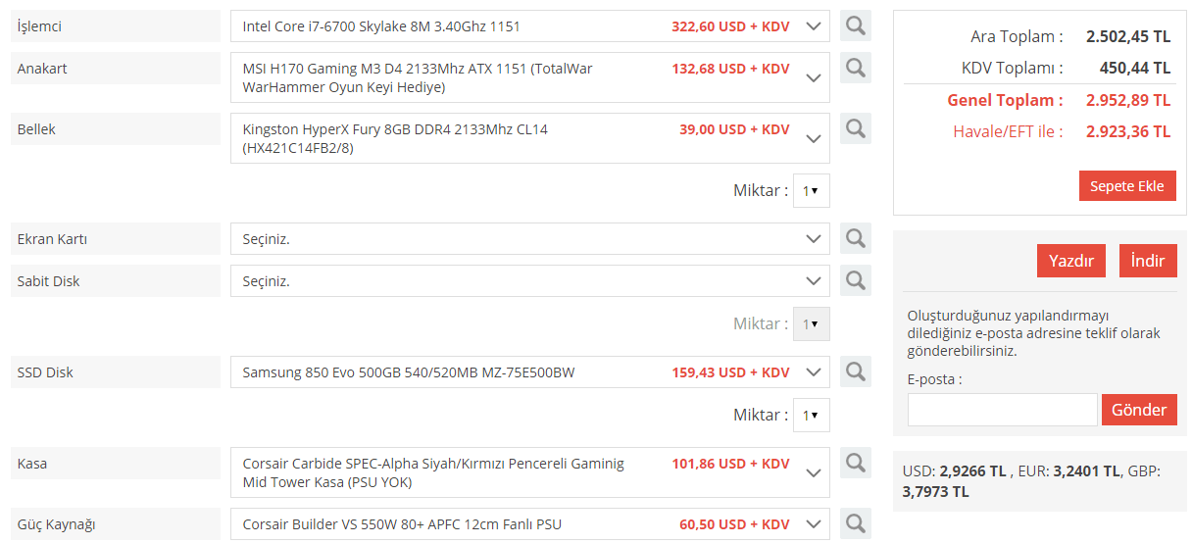
Task: Expand the İşlemci processor dropdown
Action: (x=530, y=26)
